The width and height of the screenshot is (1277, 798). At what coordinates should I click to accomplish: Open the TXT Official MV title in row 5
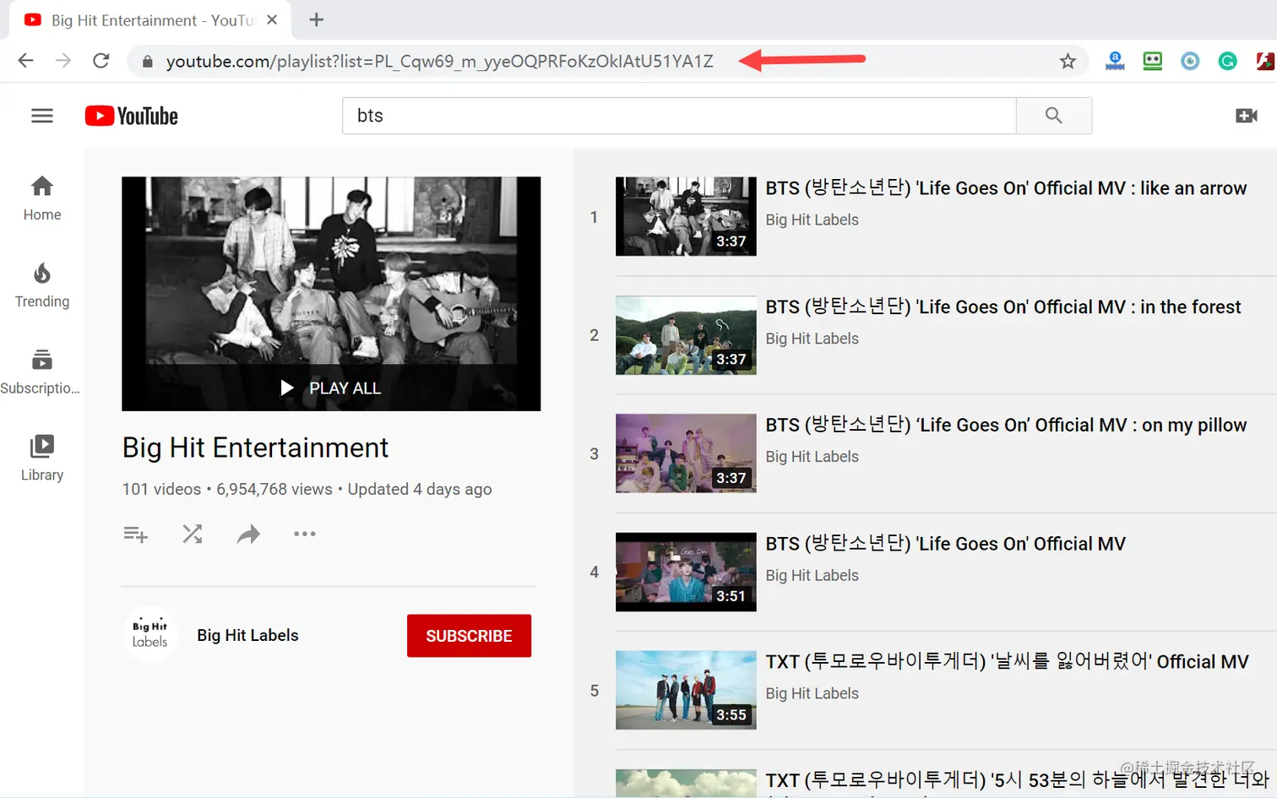pyautogui.click(x=1007, y=661)
